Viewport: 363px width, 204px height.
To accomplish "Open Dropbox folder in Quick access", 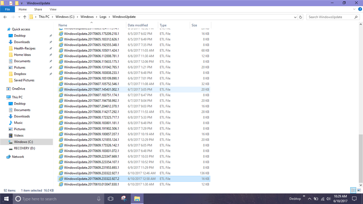I will coord(20,74).
